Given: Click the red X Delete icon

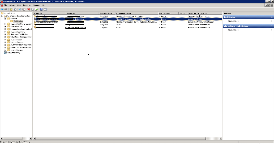Looking at the screenshot, I should [29, 9].
